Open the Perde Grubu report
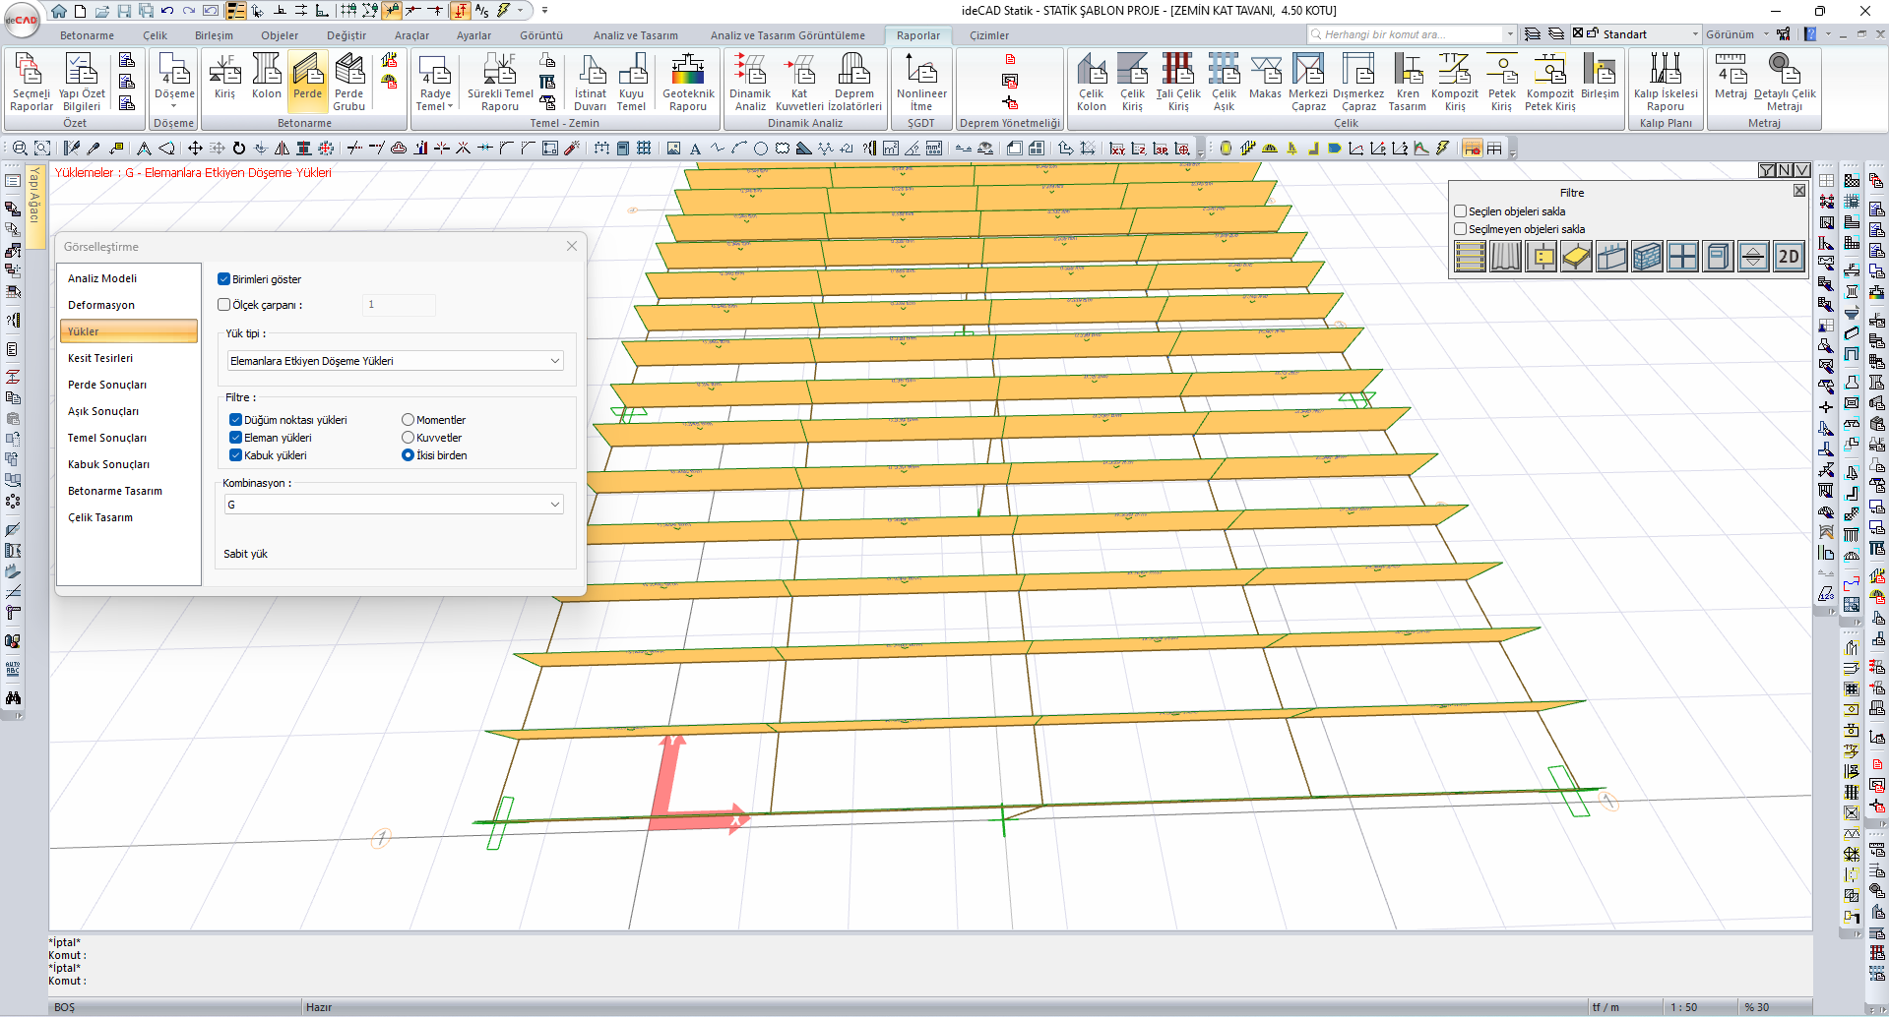1889x1017 pixels. pos(348,82)
